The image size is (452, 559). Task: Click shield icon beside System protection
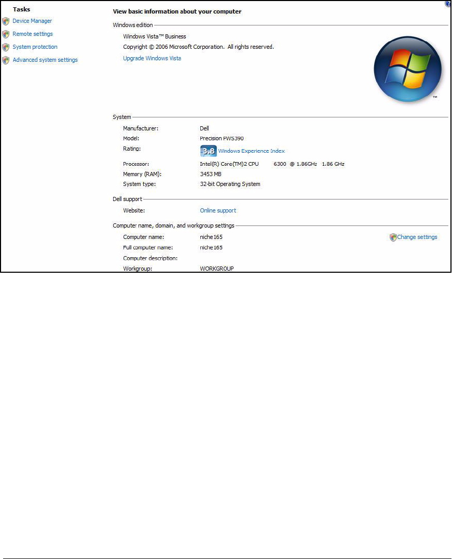pyautogui.click(x=6, y=47)
